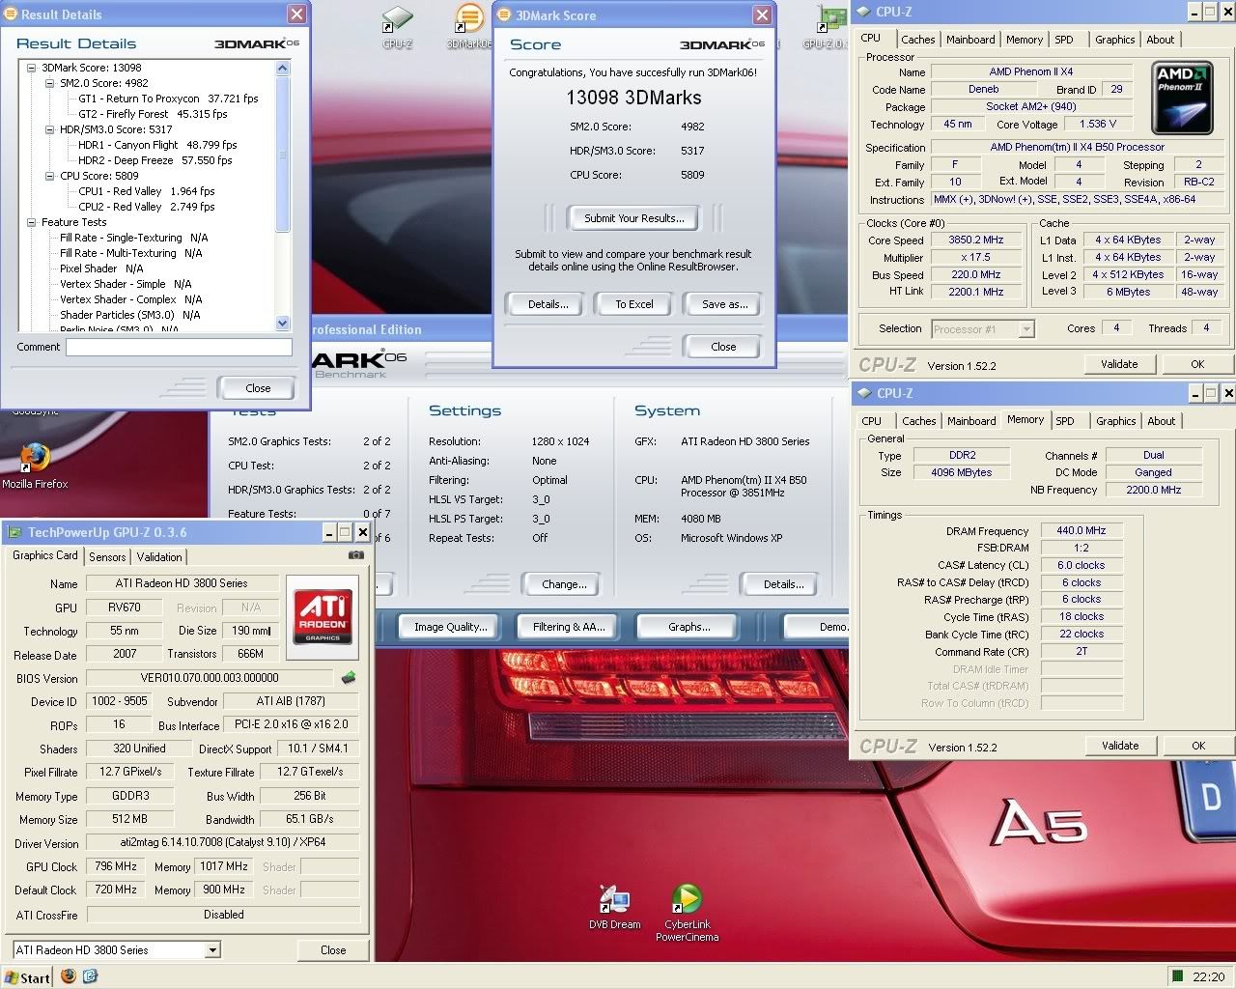Collapse CPU Score tree node

(x=50, y=176)
